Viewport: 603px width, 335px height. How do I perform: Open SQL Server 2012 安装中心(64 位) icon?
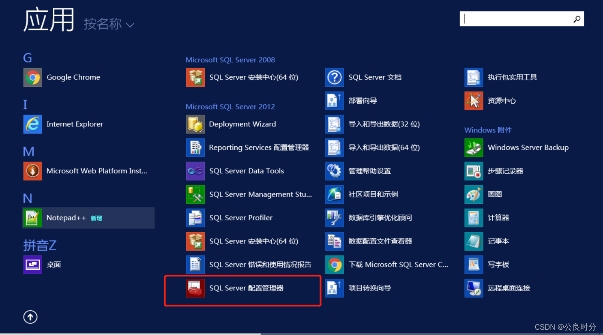[x=195, y=241]
